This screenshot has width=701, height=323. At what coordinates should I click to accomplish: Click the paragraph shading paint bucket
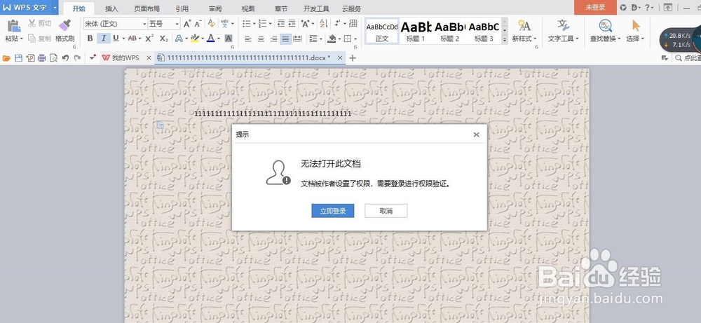click(332, 39)
